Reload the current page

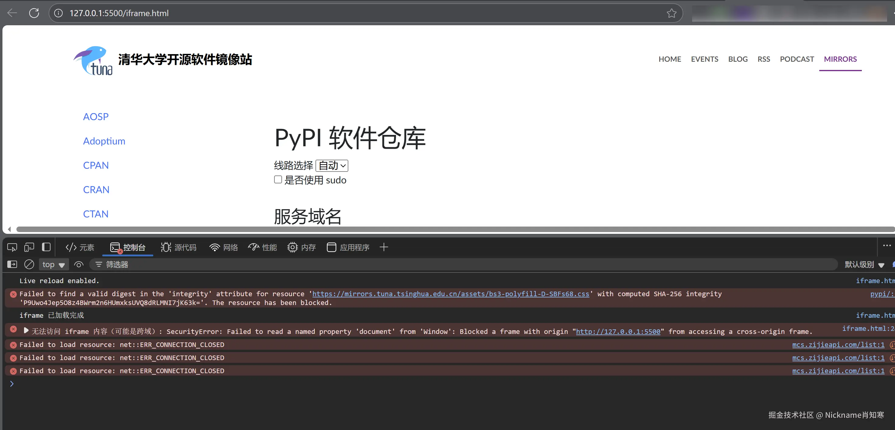pyautogui.click(x=34, y=13)
